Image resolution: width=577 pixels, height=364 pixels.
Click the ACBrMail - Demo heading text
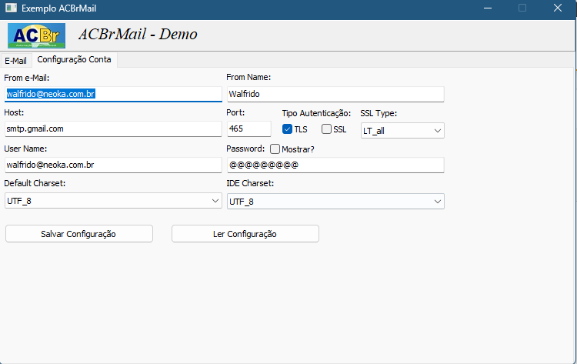point(138,34)
